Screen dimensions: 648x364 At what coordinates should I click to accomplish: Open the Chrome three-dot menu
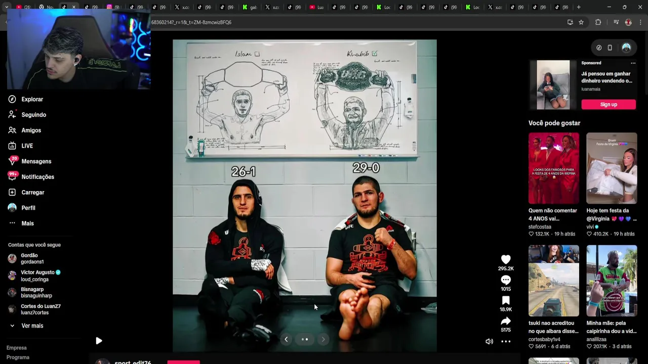tap(640, 22)
